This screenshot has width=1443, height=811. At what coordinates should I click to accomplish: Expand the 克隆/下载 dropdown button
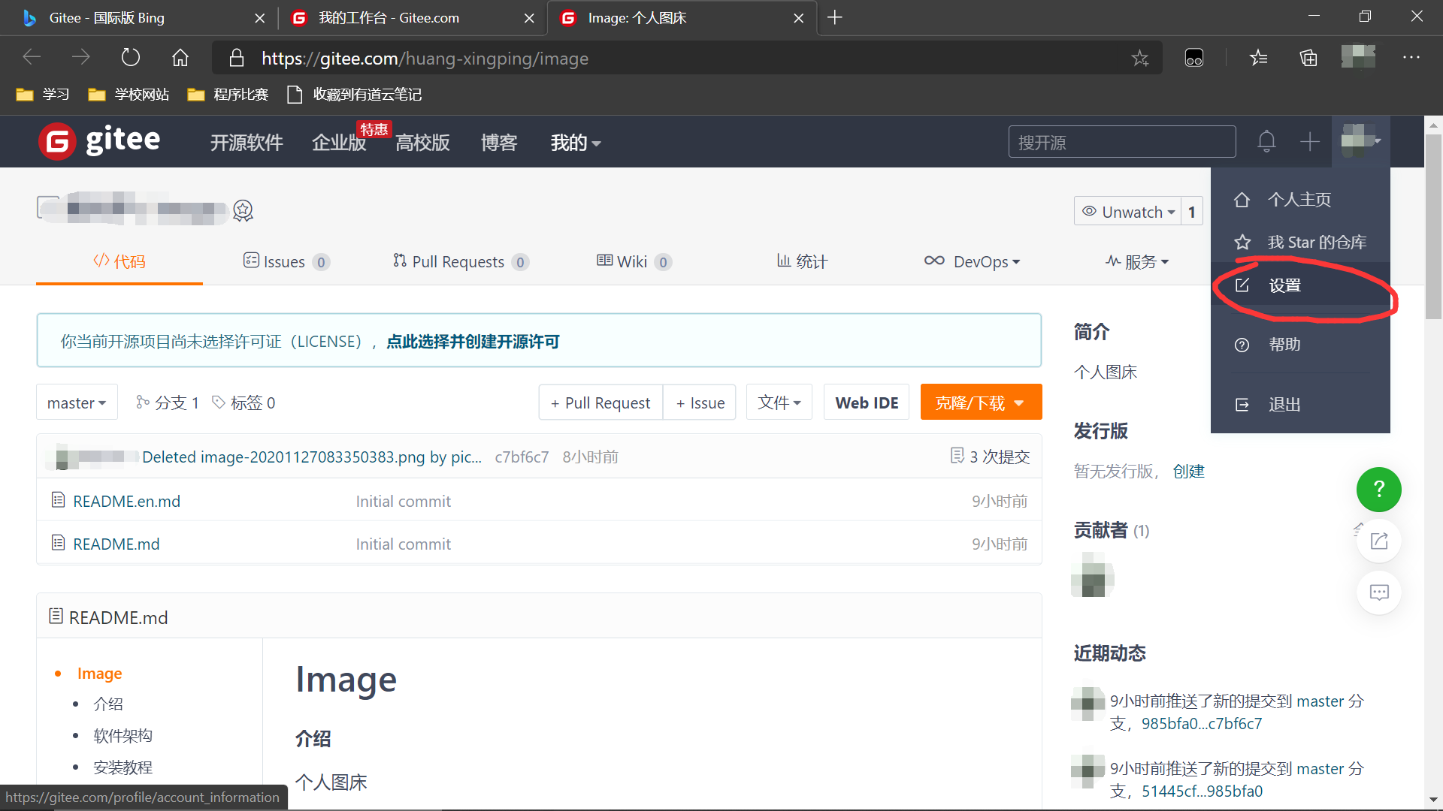[x=980, y=402]
